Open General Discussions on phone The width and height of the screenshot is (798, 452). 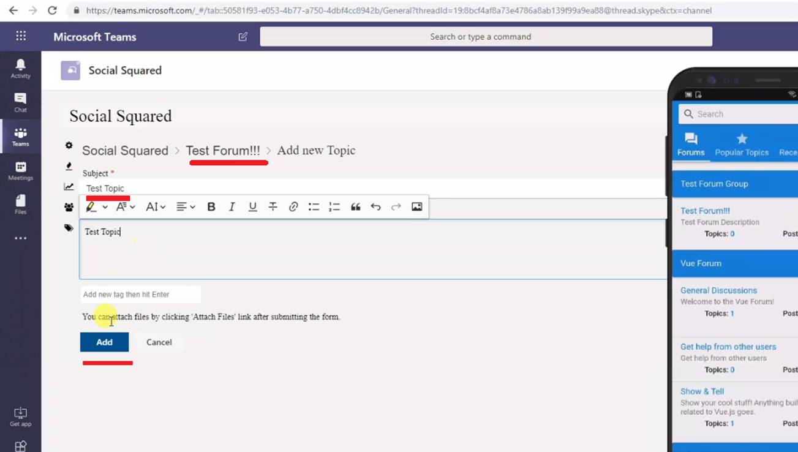point(718,290)
